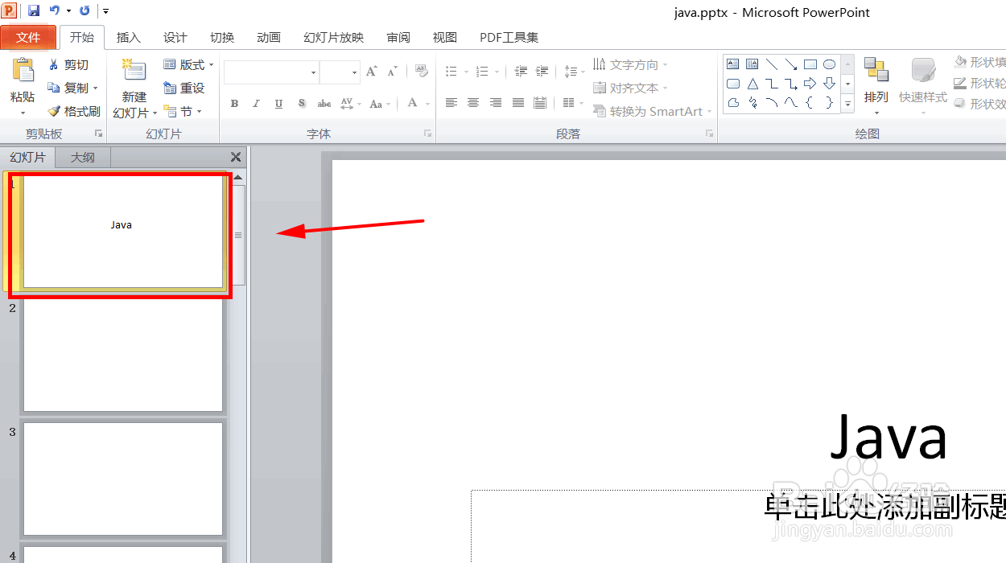This screenshot has width=1006, height=563.
Task: Insert a new slide via 新建幻灯片
Action: (x=134, y=88)
